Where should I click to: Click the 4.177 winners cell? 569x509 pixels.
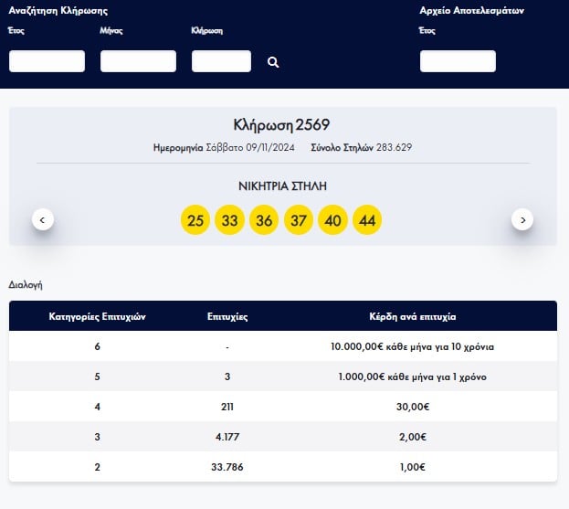coord(227,437)
